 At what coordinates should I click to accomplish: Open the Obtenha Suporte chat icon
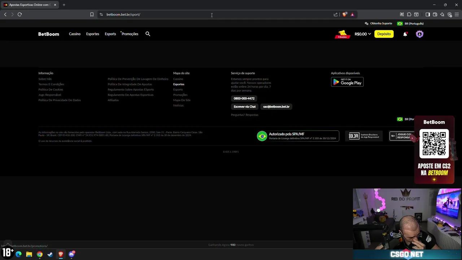[x=367, y=23]
